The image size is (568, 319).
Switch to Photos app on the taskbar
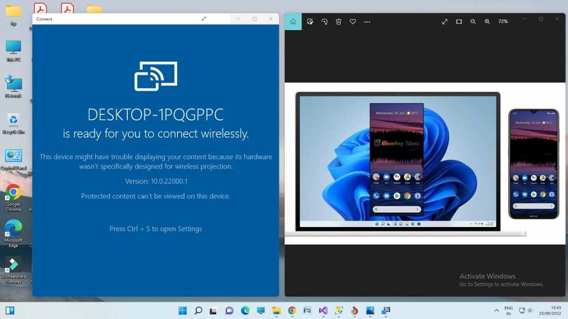pyautogui.click(x=370, y=310)
